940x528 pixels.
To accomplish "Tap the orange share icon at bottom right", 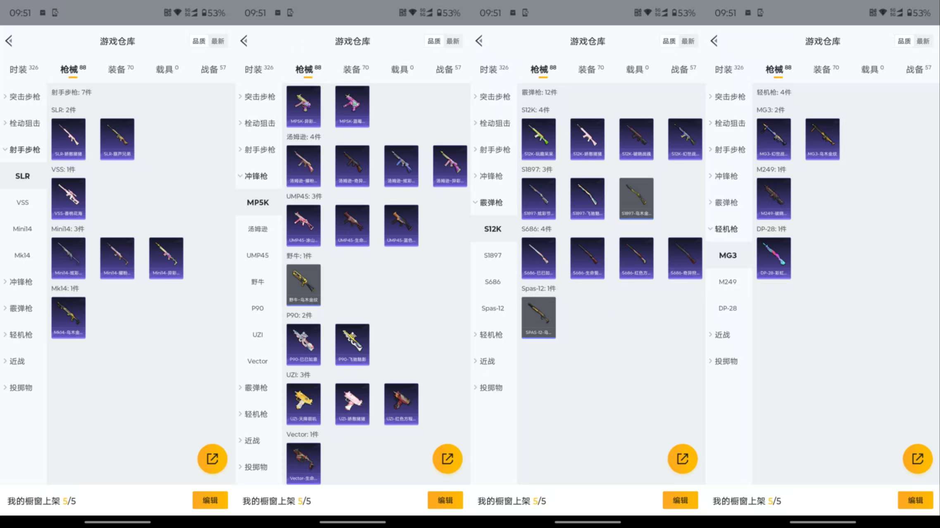I will (x=918, y=459).
